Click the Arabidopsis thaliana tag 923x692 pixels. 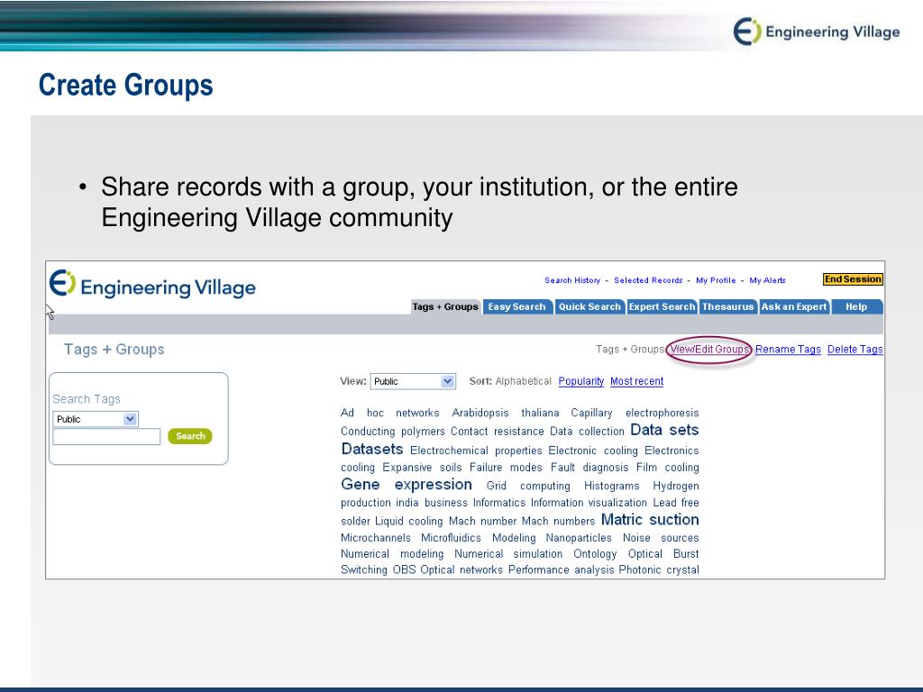point(505,413)
